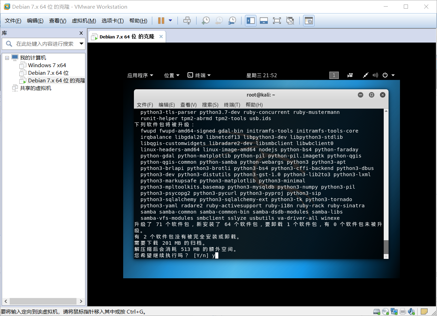Open the 查看(V) menu in VMware
The image size is (437, 316).
[x=57, y=21]
